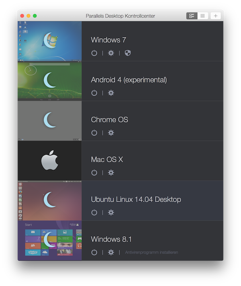Select the Mac OS X name label

pyautogui.click(x=107, y=159)
